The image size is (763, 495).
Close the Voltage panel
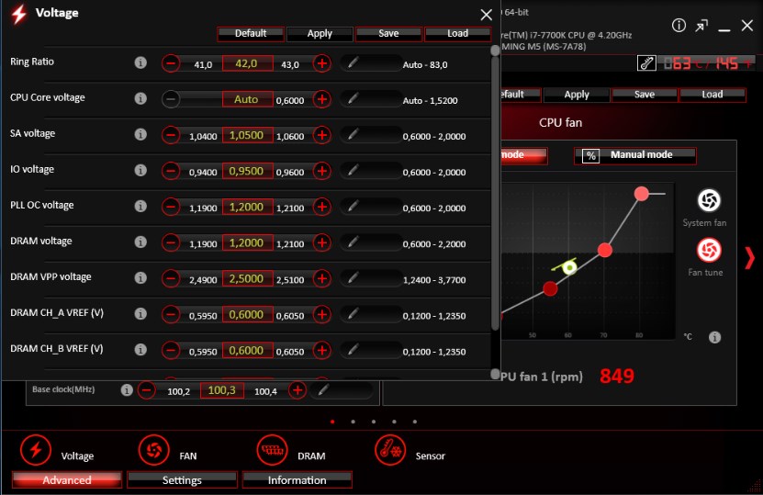tap(486, 15)
